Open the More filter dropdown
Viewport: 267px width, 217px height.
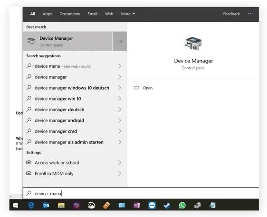coord(128,14)
